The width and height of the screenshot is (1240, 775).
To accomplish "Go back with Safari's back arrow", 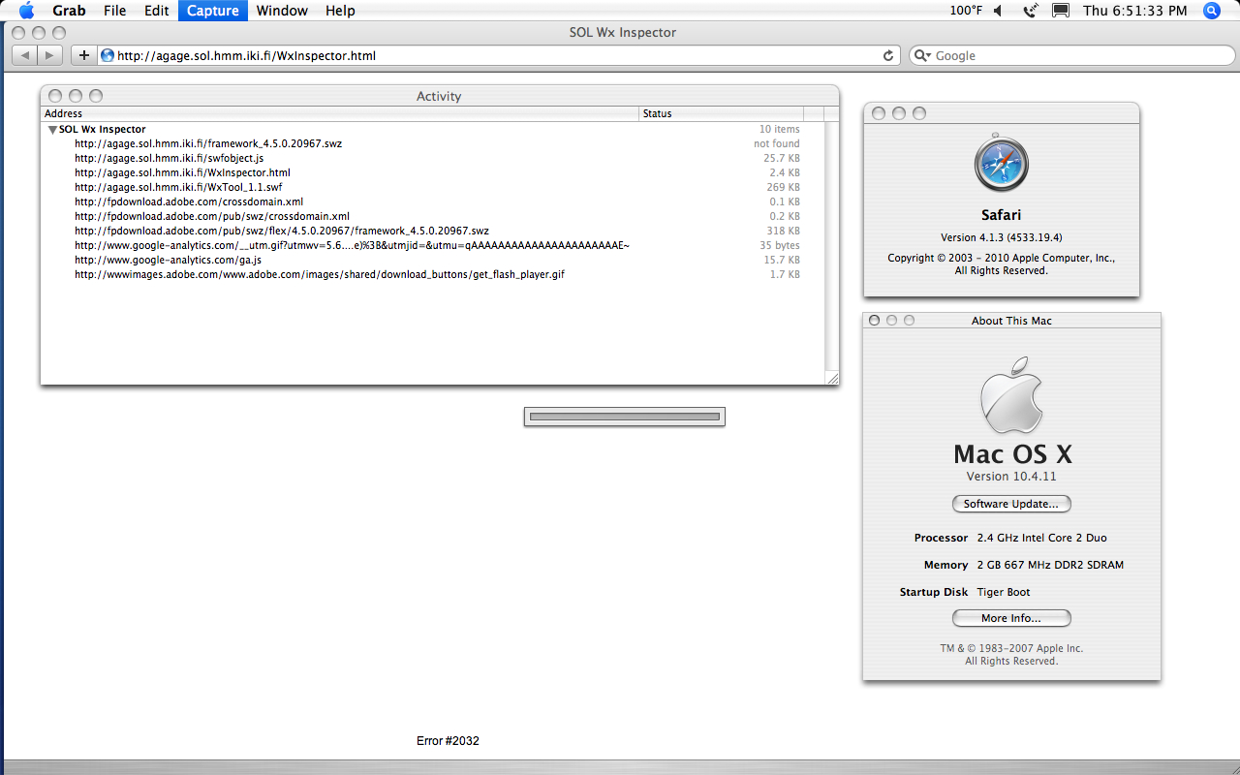I will coord(24,55).
